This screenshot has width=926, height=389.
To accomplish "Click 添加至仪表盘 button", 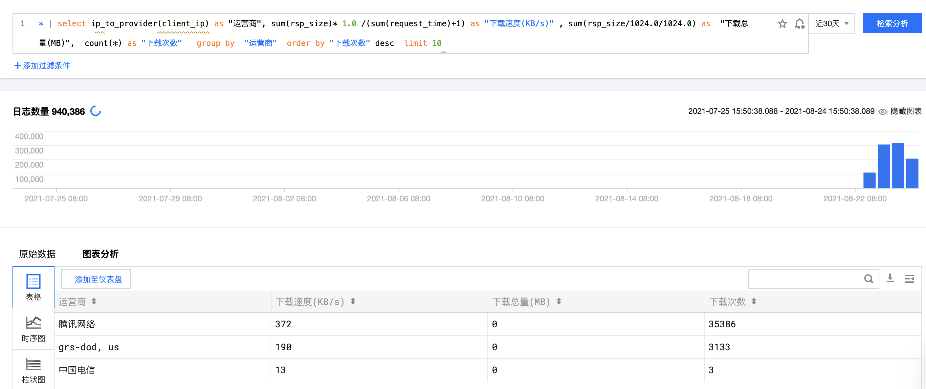I will (x=98, y=279).
